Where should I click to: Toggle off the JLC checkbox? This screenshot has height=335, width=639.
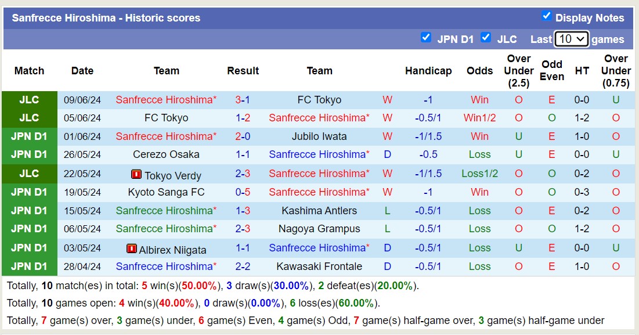coord(486,38)
